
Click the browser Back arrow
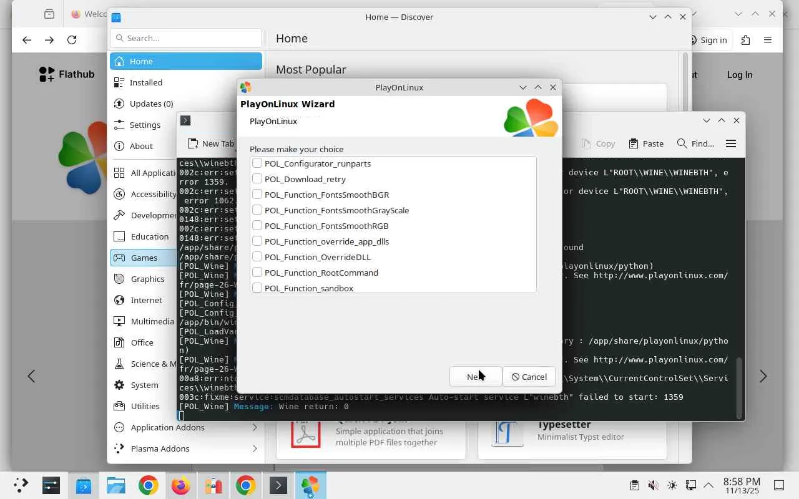point(26,40)
